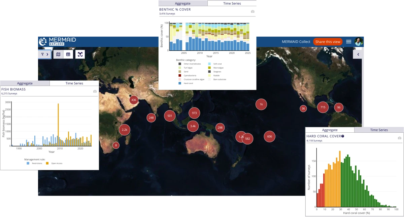Viewport: 404px width, 217px height.
Task: Select Time Series tab in Fish Biomass panel
Action: point(74,83)
